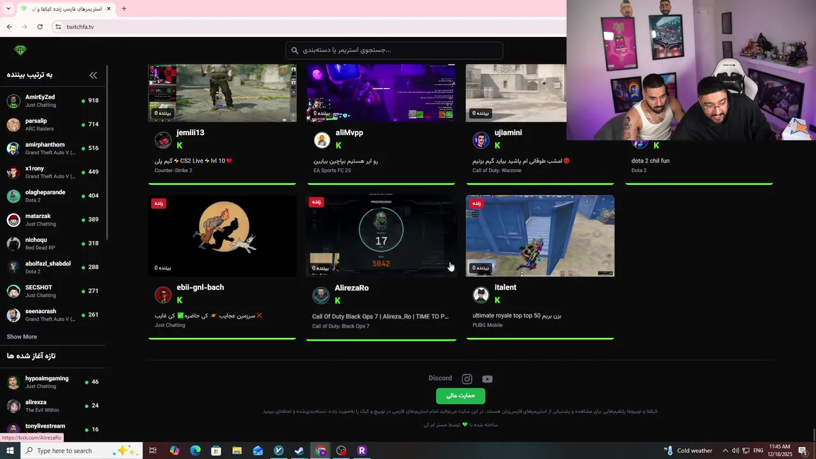The image size is (816, 459).
Task: Click the search box for streamers
Action: tap(394, 50)
